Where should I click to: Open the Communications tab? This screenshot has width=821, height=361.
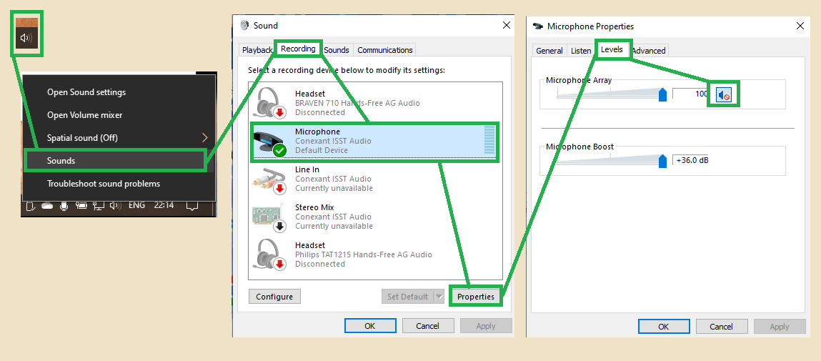[x=385, y=50]
